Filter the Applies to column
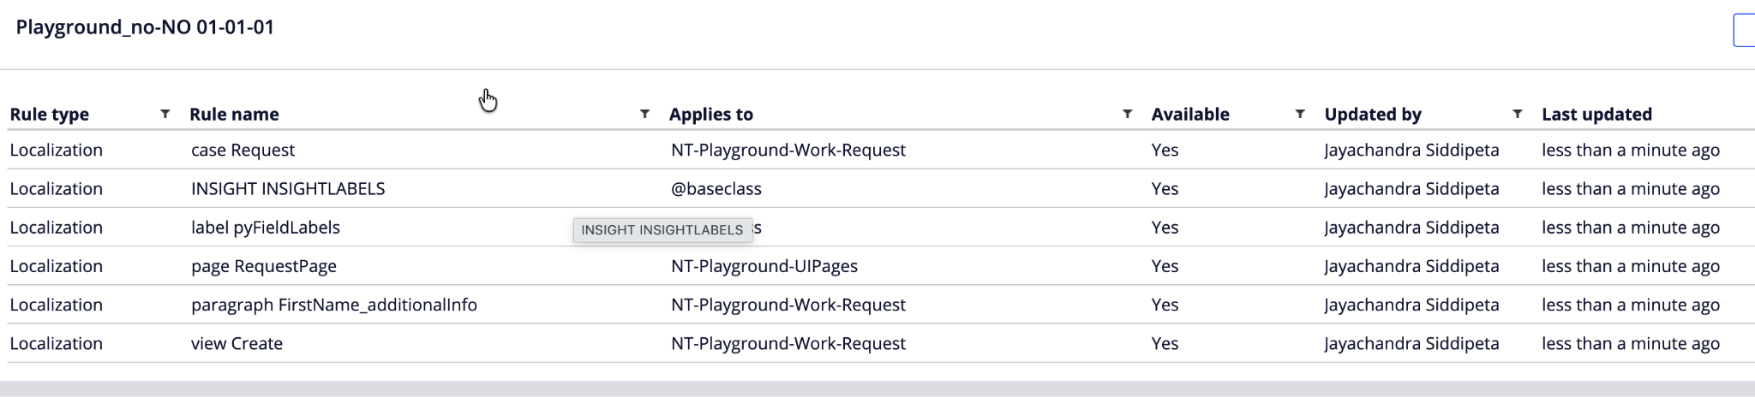 (1127, 114)
